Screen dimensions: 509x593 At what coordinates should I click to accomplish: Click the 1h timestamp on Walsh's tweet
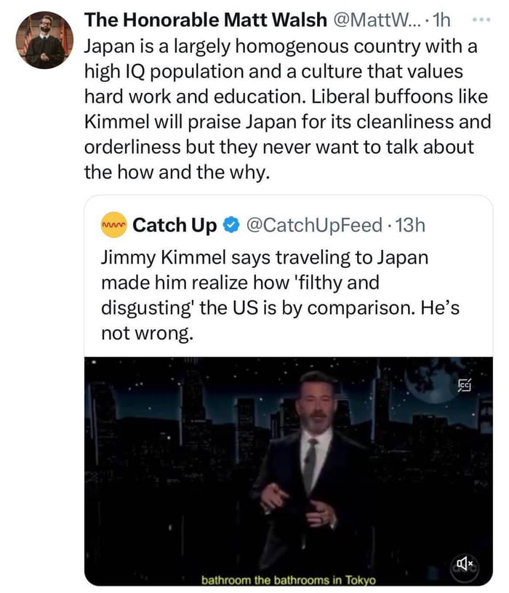(441, 20)
